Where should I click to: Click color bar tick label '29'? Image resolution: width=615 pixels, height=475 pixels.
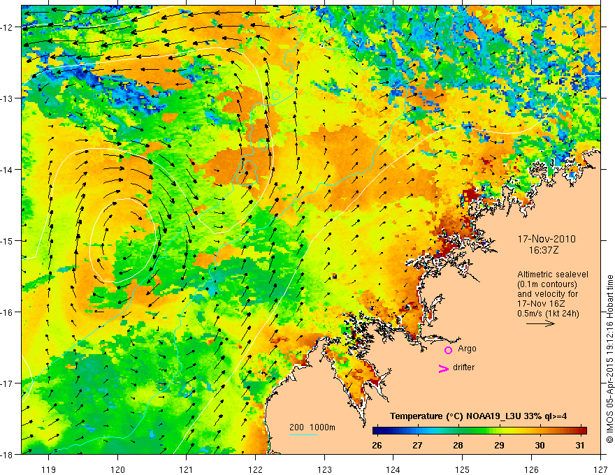(499, 445)
